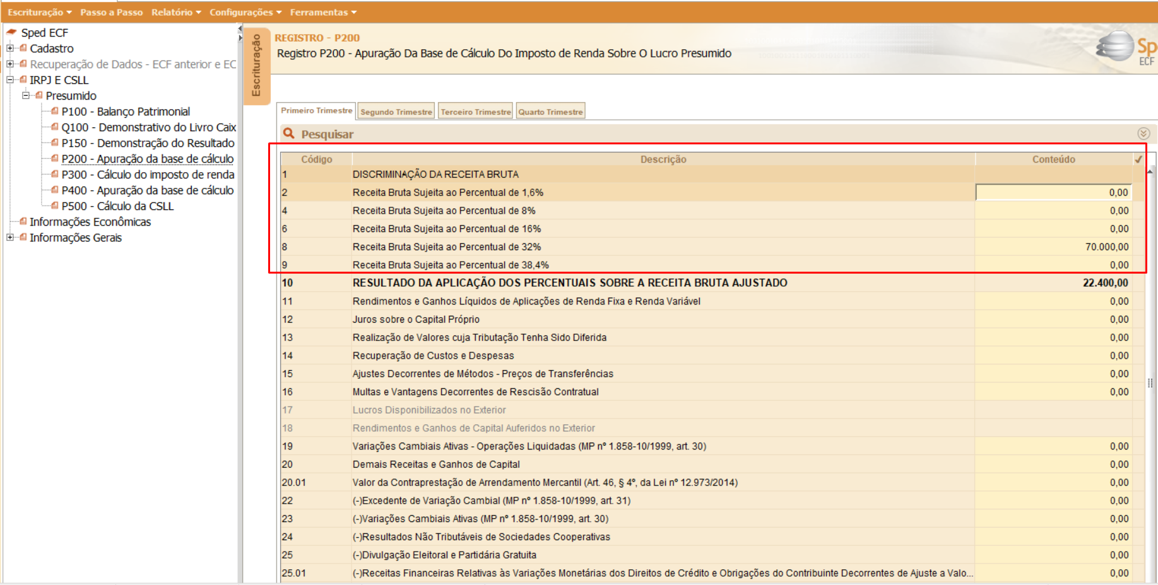Image resolution: width=1158 pixels, height=585 pixels.
Task: Collapse the Presumido tree node
Action: point(26,95)
